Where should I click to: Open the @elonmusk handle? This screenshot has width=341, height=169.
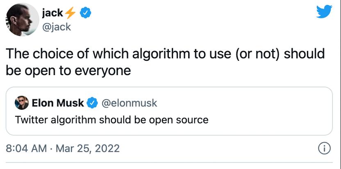pyautogui.click(x=129, y=103)
